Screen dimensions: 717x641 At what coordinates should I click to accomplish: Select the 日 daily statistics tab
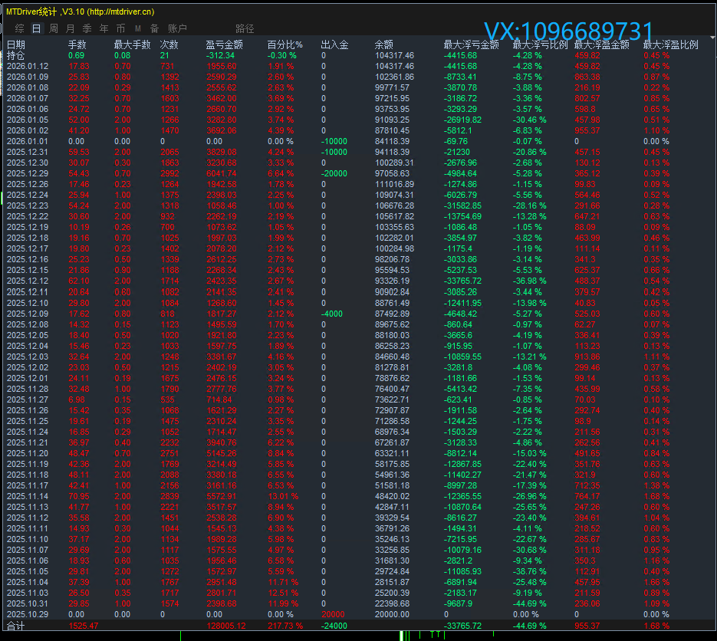tap(37, 28)
